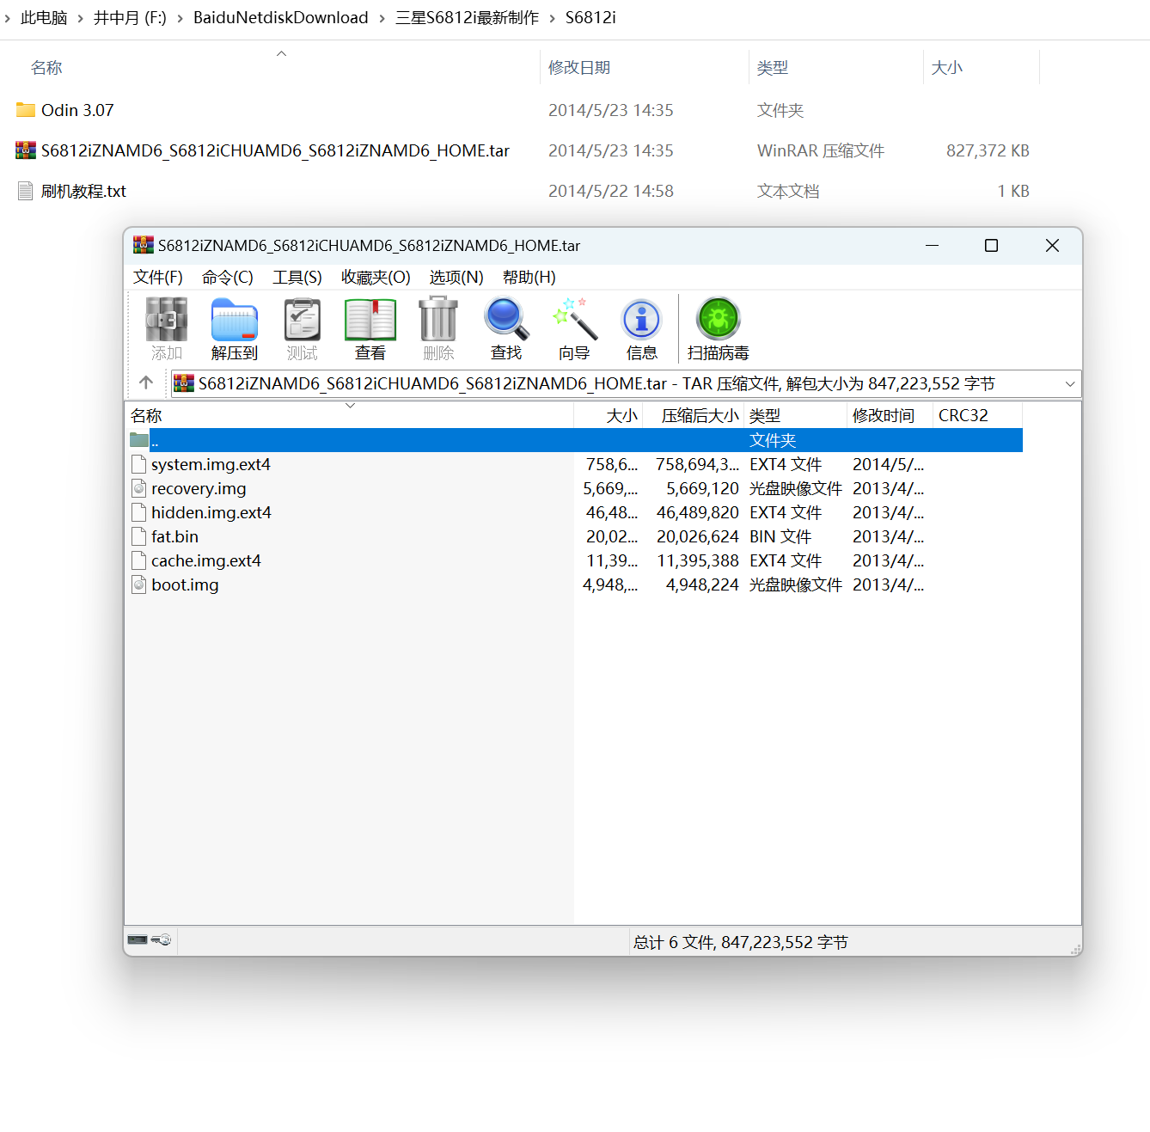This screenshot has height=1132, width=1150.
Task: Sort archive list by 修改时间 column
Action: [x=890, y=416]
